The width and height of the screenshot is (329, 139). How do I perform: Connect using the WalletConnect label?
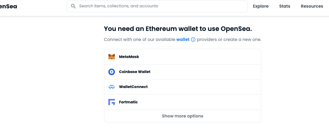[133, 87]
